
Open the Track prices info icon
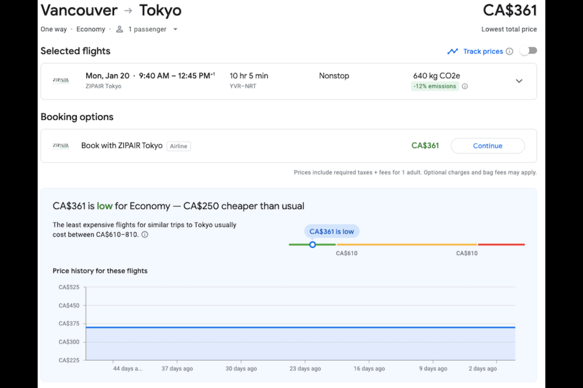(x=510, y=52)
